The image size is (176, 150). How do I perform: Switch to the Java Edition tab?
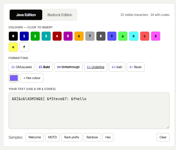point(26,15)
